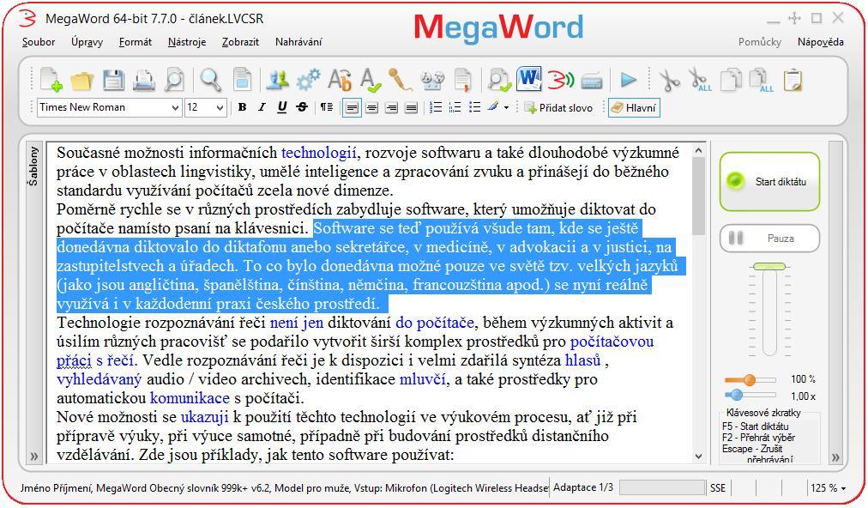Image resolution: width=868 pixels, height=508 pixels.
Task: Click the magnifier with green checkmark icon
Action: coord(499,81)
